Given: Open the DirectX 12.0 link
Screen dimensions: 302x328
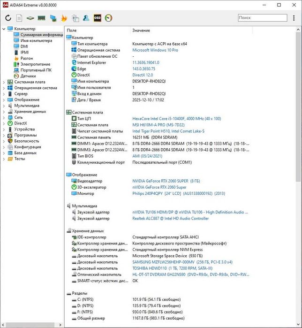Looking at the screenshot, I should (143, 75).
